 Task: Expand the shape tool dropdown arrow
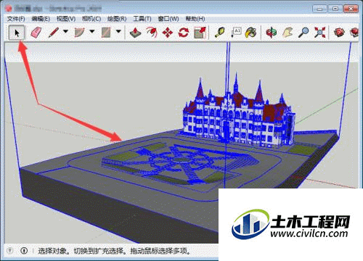[x=118, y=31]
